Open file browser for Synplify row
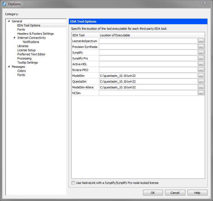The height and width of the screenshot is (201, 213). coord(201,53)
